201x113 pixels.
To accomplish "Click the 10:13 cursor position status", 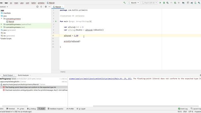I will (179, 112).
